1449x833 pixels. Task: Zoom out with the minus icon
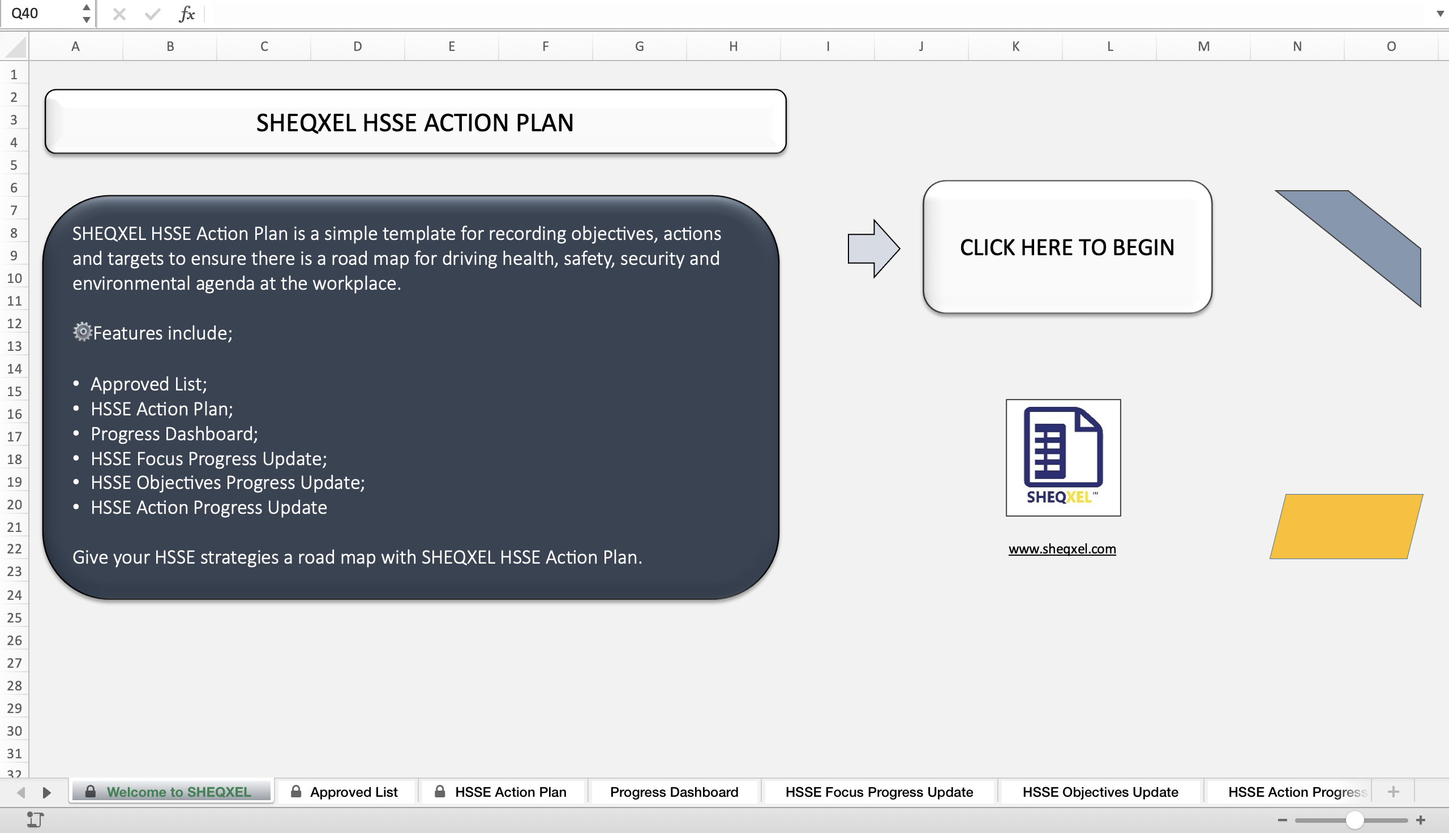click(x=1283, y=820)
